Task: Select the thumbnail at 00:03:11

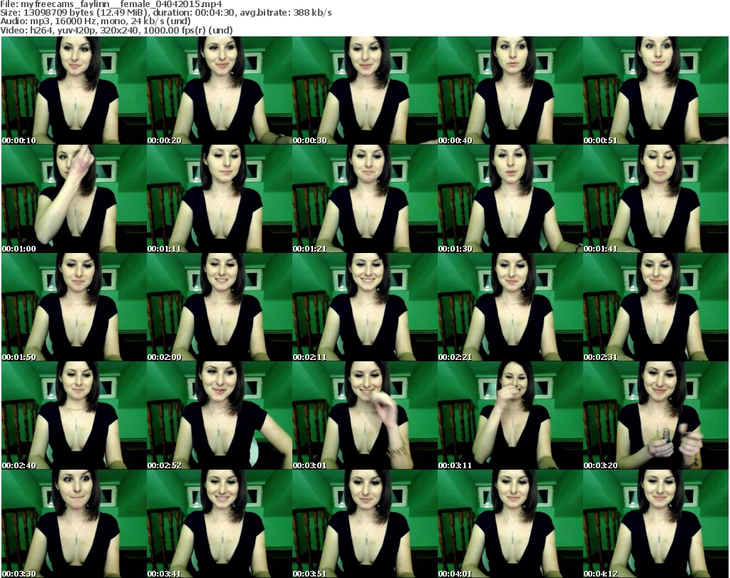Action: point(510,416)
